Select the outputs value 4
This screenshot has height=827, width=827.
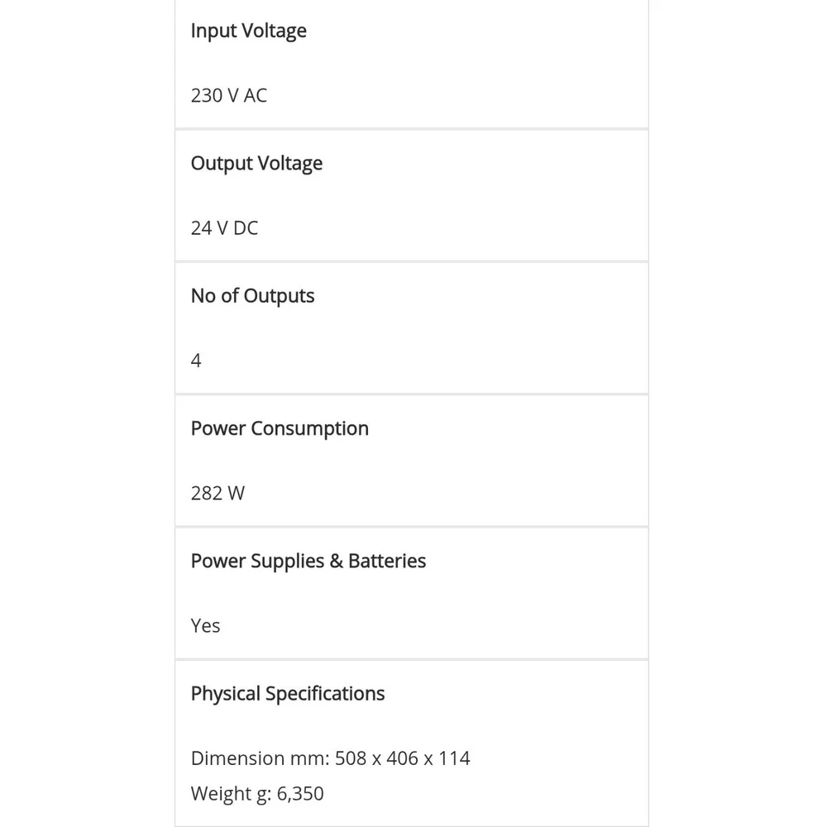pyautogui.click(x=196, y=361)
